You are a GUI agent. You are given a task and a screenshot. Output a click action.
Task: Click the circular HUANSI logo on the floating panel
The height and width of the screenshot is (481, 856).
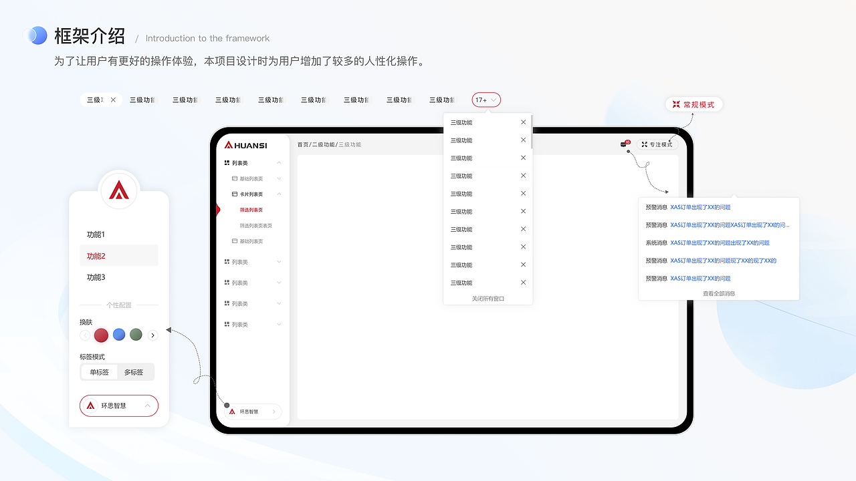click(119, 190)
